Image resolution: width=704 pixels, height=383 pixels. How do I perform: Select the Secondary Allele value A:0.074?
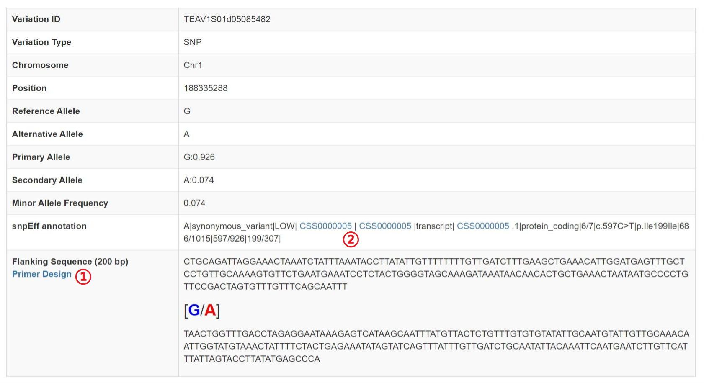[199, 180]
